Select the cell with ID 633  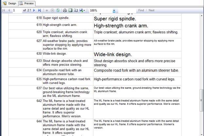(25, 63)
